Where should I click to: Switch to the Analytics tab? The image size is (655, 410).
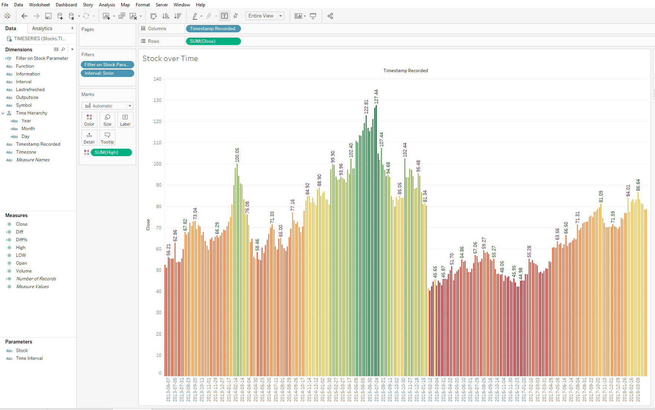41,28
